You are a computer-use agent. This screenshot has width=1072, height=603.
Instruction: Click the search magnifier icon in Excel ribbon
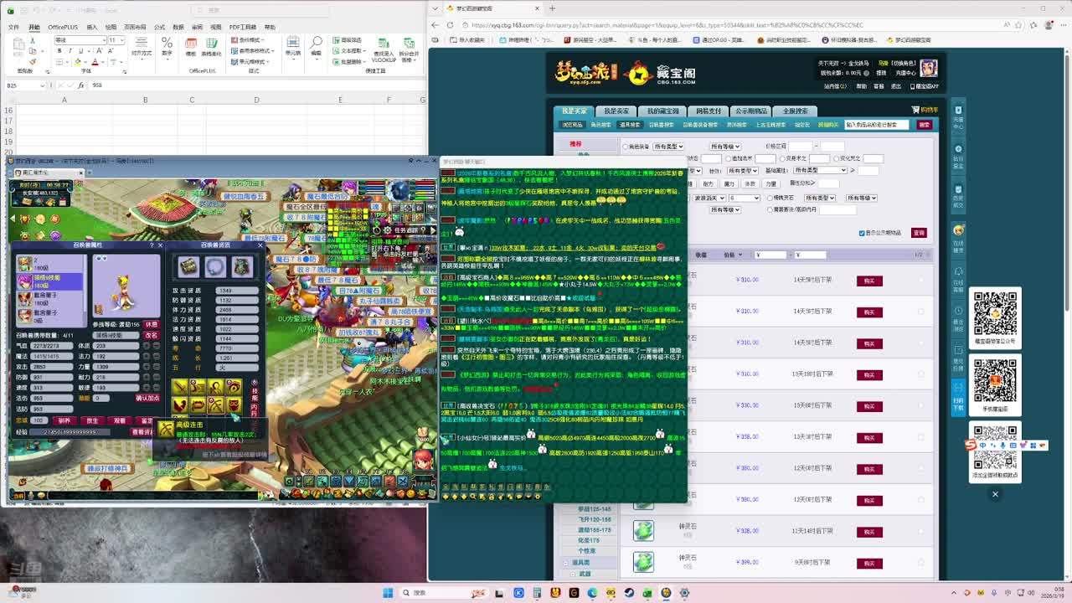pyautogui.click(x=317, y=44)
